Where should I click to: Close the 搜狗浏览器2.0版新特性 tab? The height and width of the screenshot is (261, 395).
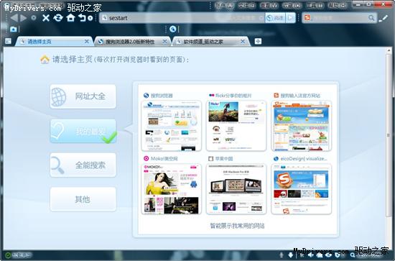coord(164,42)
